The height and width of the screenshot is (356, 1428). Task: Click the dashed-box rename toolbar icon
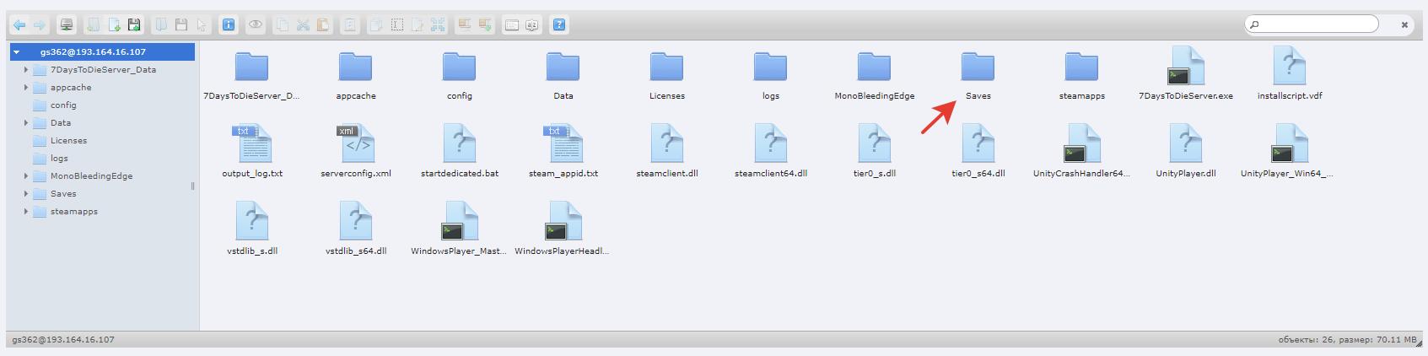(397, 25)
